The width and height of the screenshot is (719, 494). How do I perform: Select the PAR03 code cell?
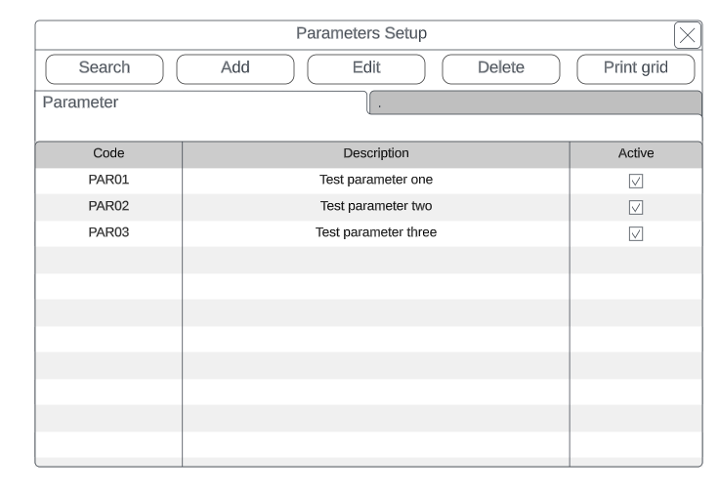pyautogui.click(x=108, y=232)
